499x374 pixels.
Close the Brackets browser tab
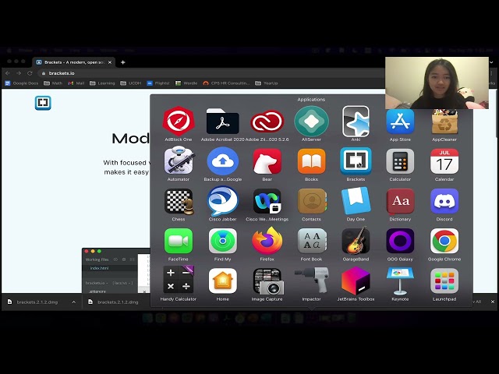click(x=110, y=62)
